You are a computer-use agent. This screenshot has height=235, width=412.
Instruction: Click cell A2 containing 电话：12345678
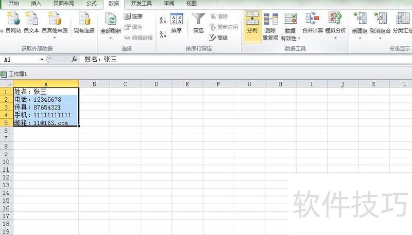coord(46,99)
